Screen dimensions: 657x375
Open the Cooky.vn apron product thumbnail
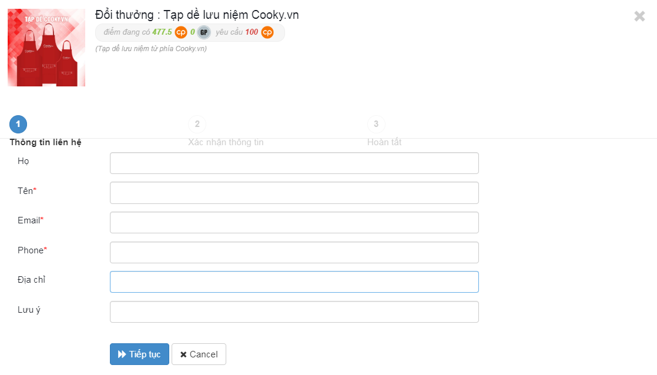pyautogui.click(x=46, y=48)
